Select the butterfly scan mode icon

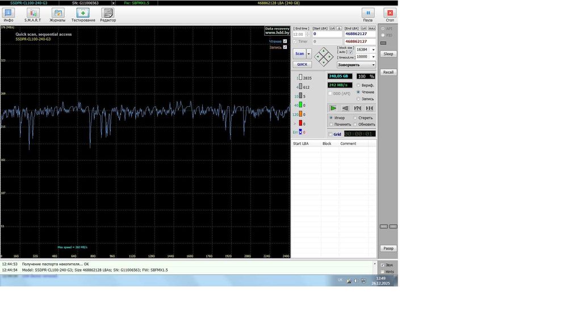coord(369,108)
